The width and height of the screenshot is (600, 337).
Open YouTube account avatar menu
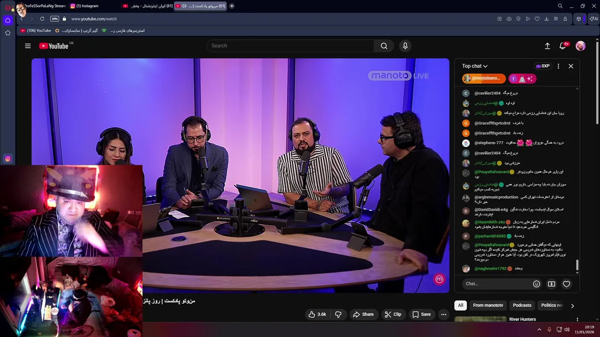[x=580, y=46]
